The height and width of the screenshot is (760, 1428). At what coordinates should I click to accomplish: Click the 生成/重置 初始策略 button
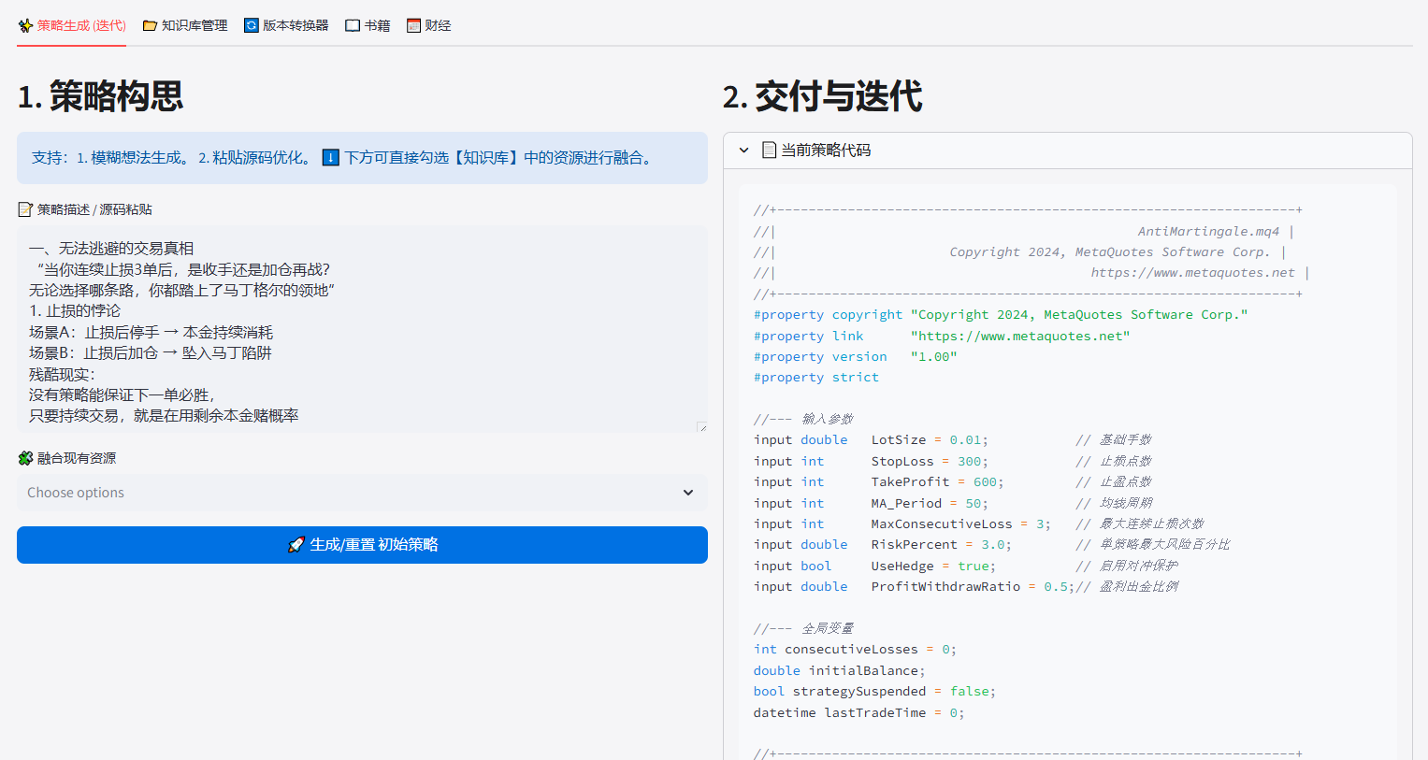tap(362, 545)
